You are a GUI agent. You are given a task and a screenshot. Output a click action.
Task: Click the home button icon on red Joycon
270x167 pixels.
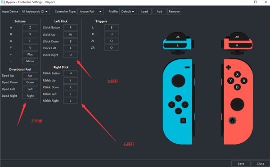point(232,120)
